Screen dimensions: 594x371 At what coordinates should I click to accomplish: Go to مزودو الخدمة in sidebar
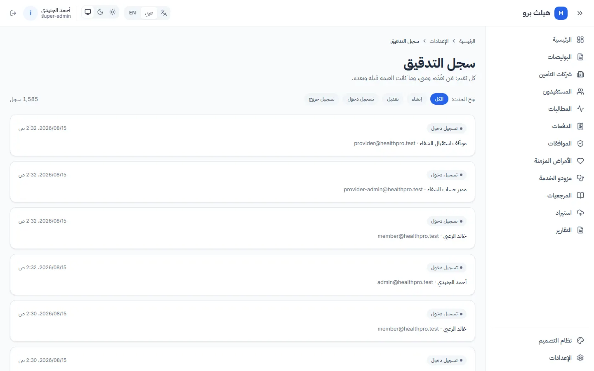click(x=540, y=178)
